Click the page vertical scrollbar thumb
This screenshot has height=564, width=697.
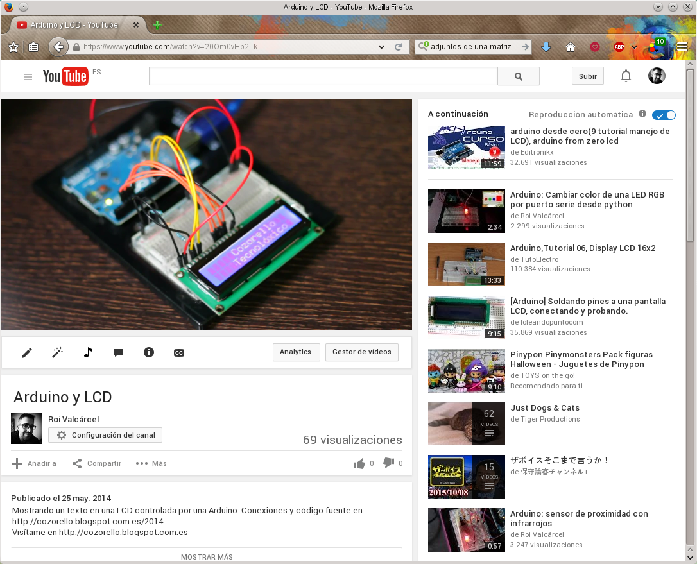point(690,155)
